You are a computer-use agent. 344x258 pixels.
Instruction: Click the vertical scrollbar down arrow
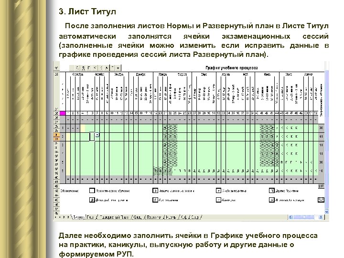pos(327,212)
